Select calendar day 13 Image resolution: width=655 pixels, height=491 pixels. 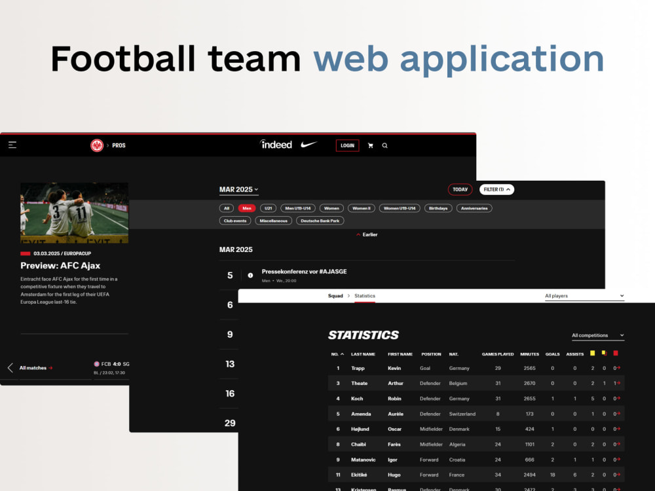(x=230, y=364)
